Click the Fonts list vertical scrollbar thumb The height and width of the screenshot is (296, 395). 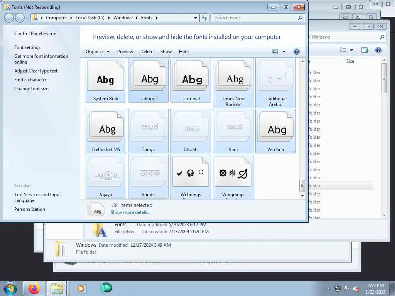[x=302, y=185]
